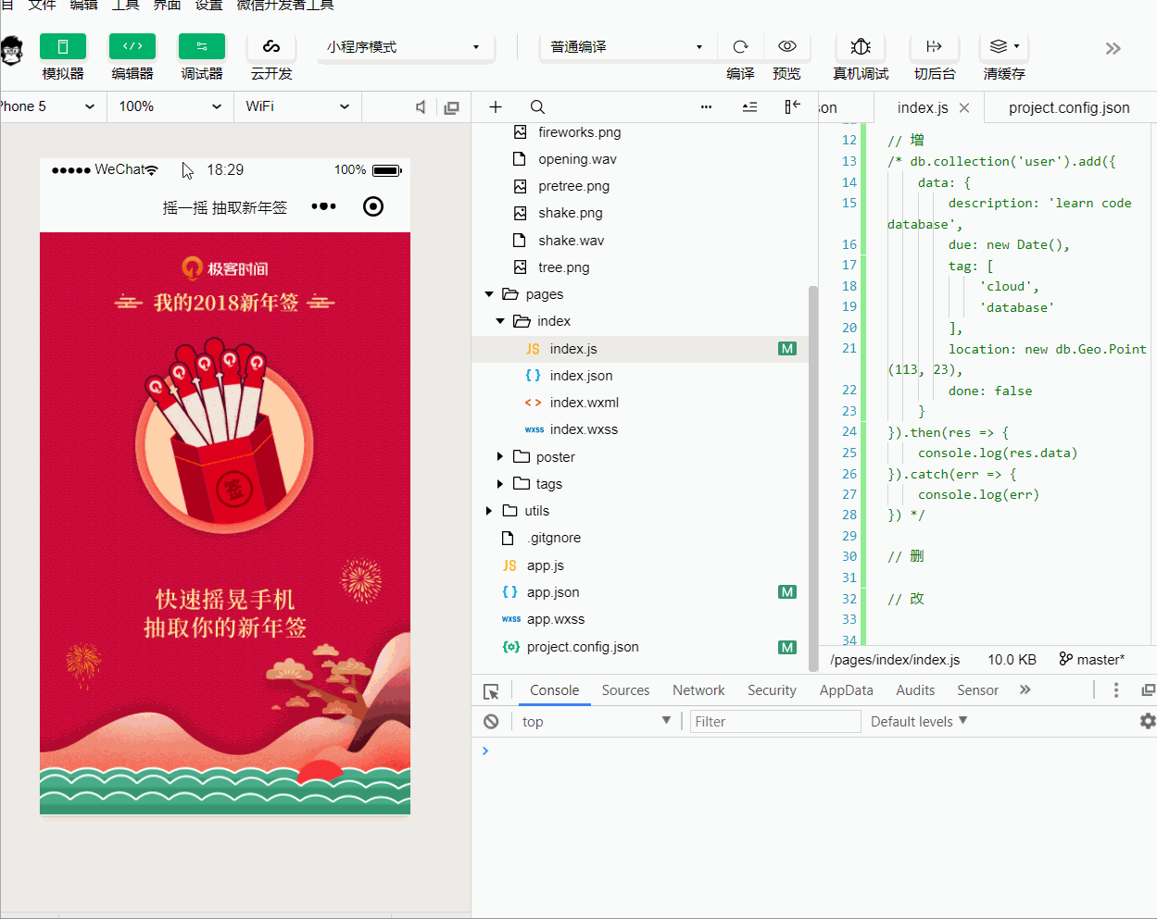The image size is (1157, 919).
Task: Add new file with plus icon
Action: 496,107
